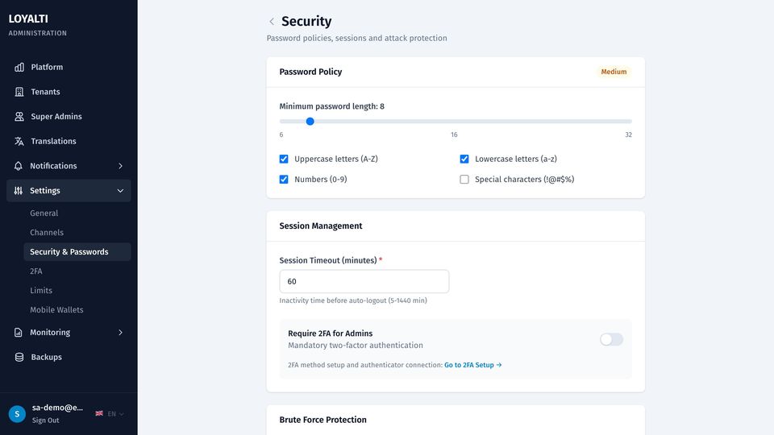This screenshot has width=774, height=435.
Task: Uncheck Lowercase letters (a-z) checkbox
Action: 464,159
